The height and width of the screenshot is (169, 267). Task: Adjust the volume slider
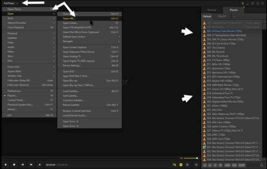(x=191, y=158)
